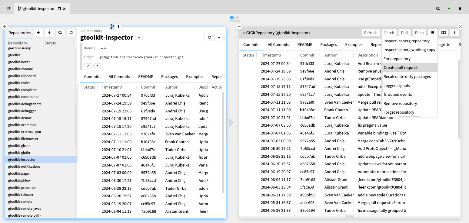
Task: Click the resize handle at bottom of right pane
Action: click(350, 216)
